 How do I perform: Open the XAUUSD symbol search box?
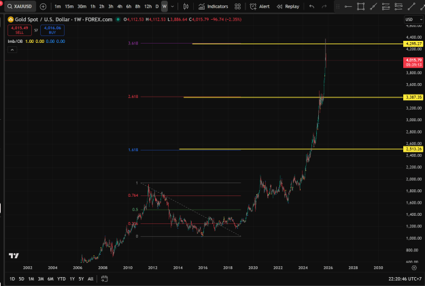(x=20, y=7)
